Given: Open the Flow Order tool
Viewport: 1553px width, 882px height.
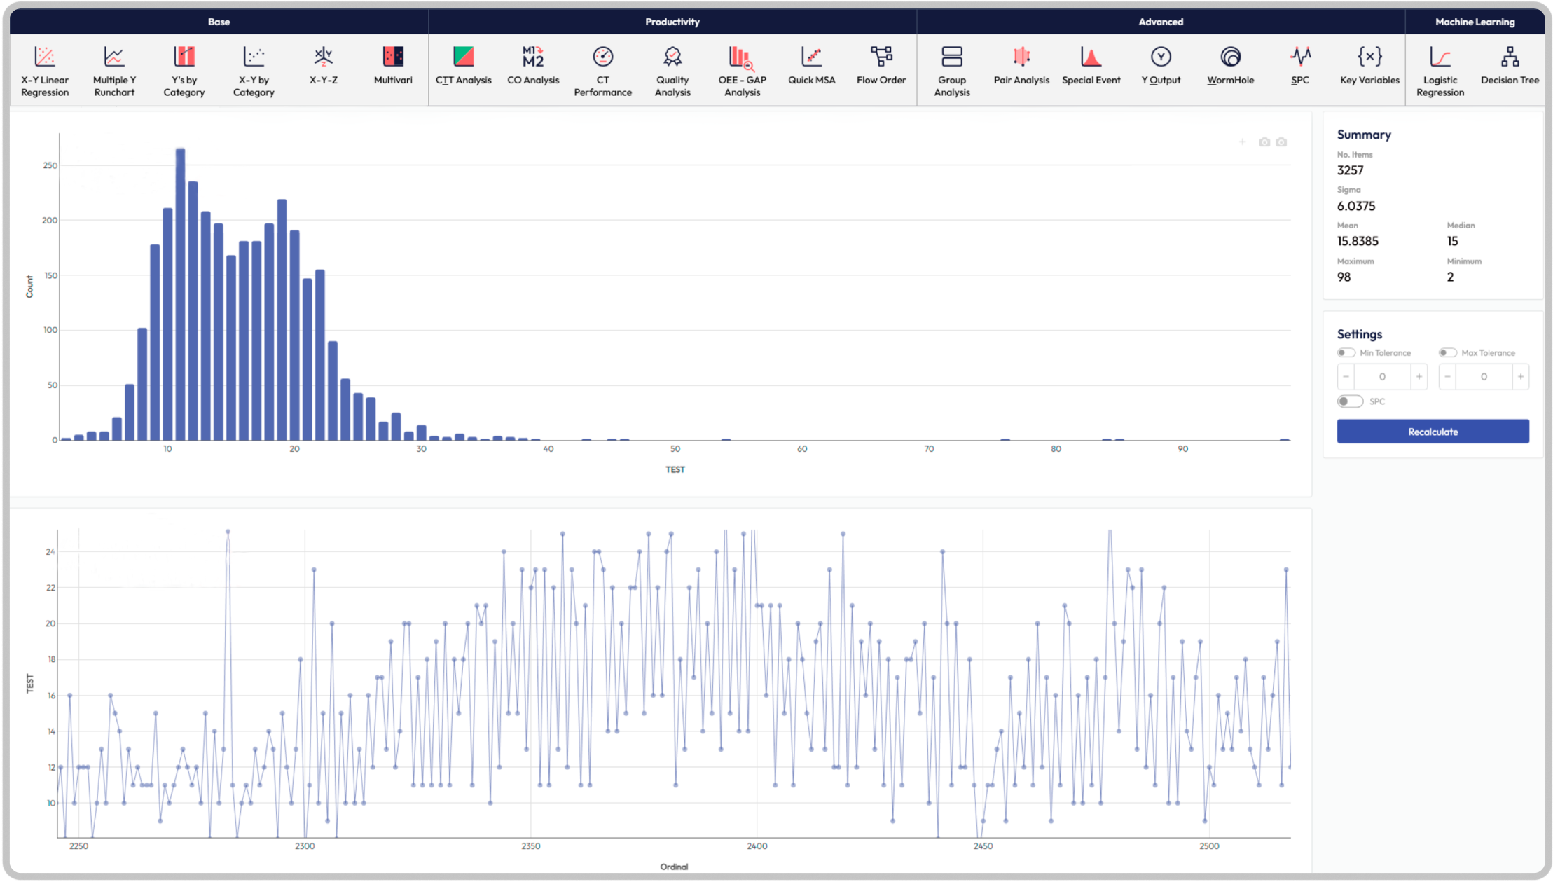Looking at the screenshot, I should (881, 67).
